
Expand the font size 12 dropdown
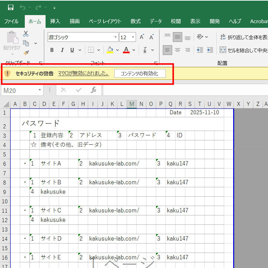133,37
